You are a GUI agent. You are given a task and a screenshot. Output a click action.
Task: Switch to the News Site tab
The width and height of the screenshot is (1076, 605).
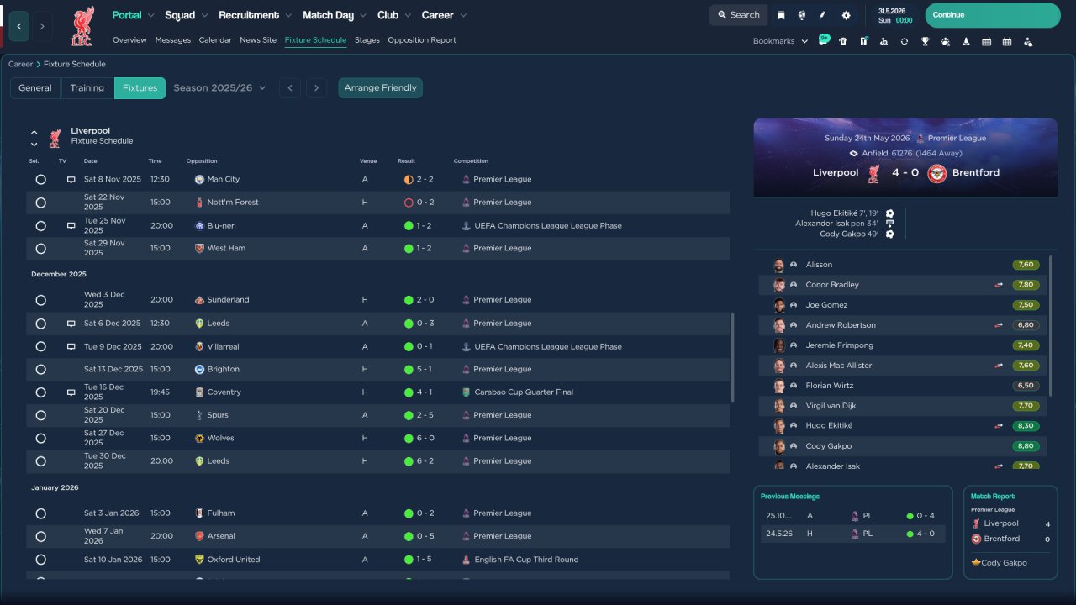(x=258, y=40)
